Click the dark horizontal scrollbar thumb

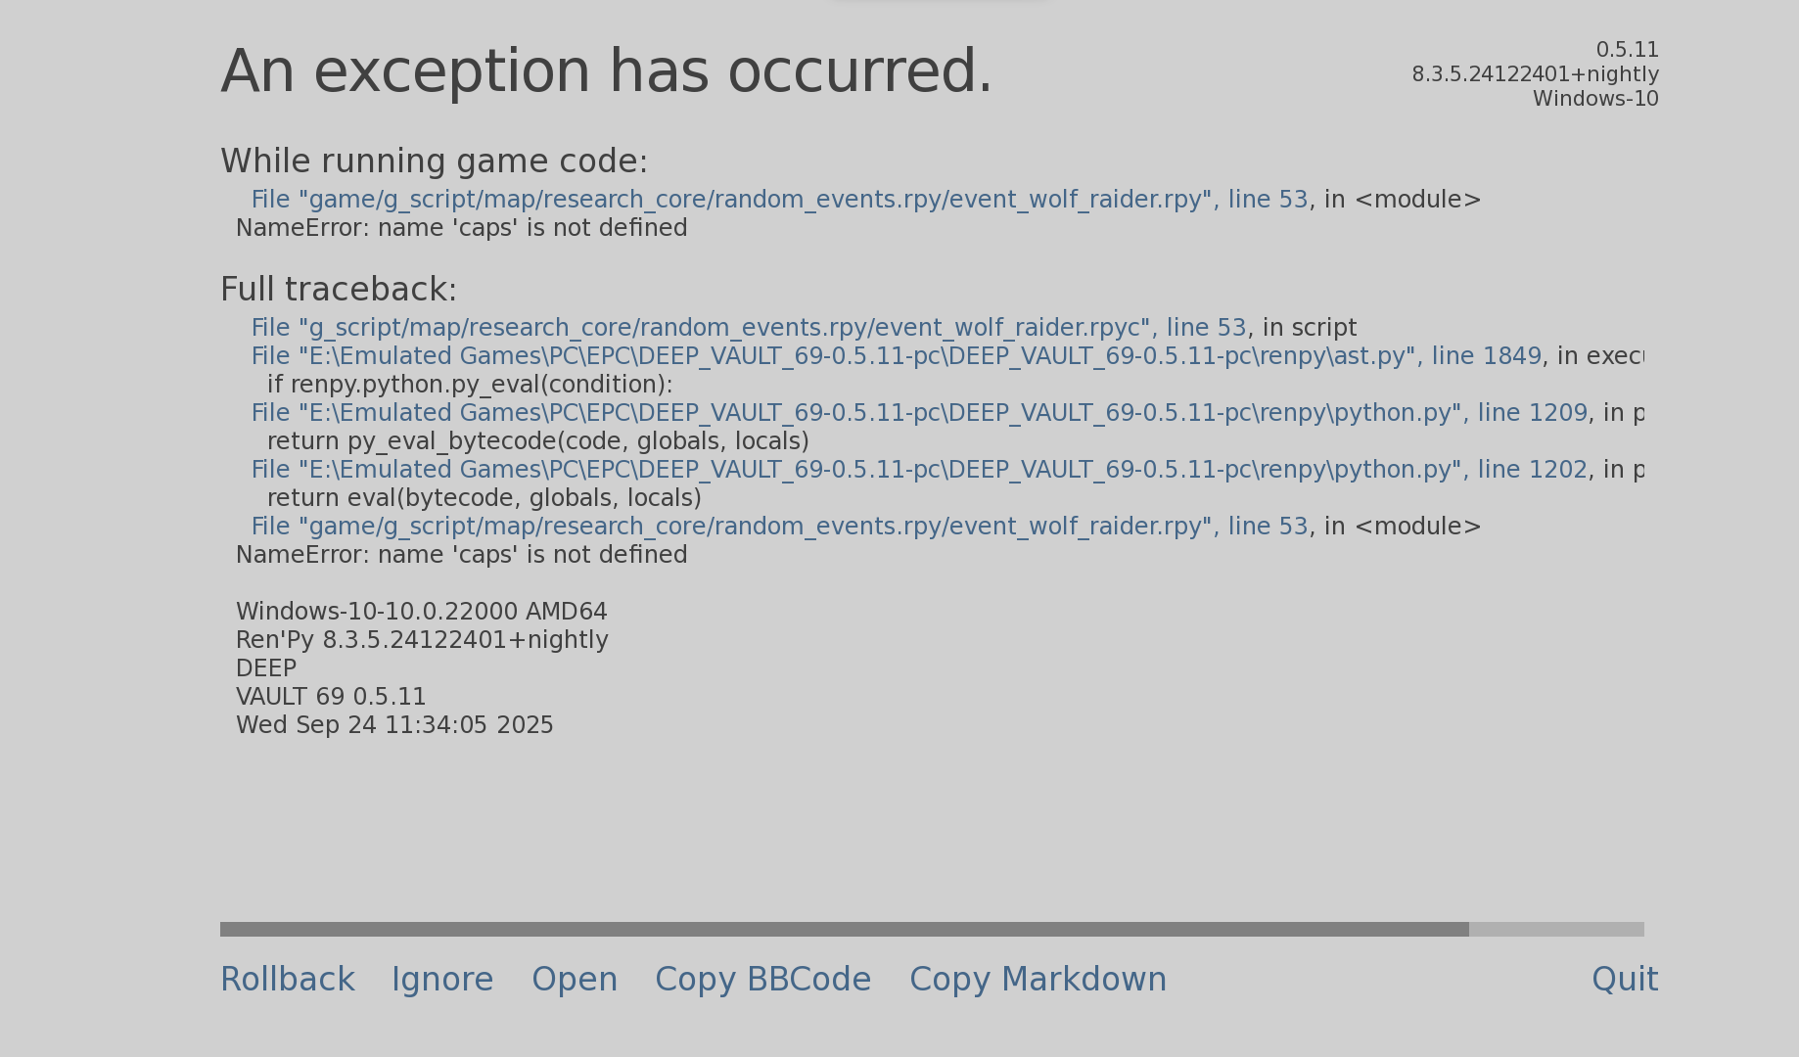click(844, 929)
